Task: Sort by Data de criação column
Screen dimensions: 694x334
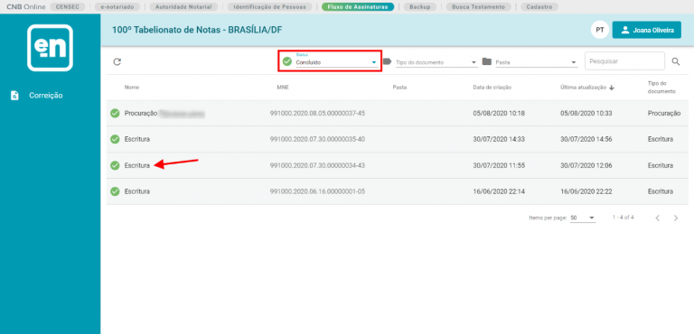Action: coord(492,88)
